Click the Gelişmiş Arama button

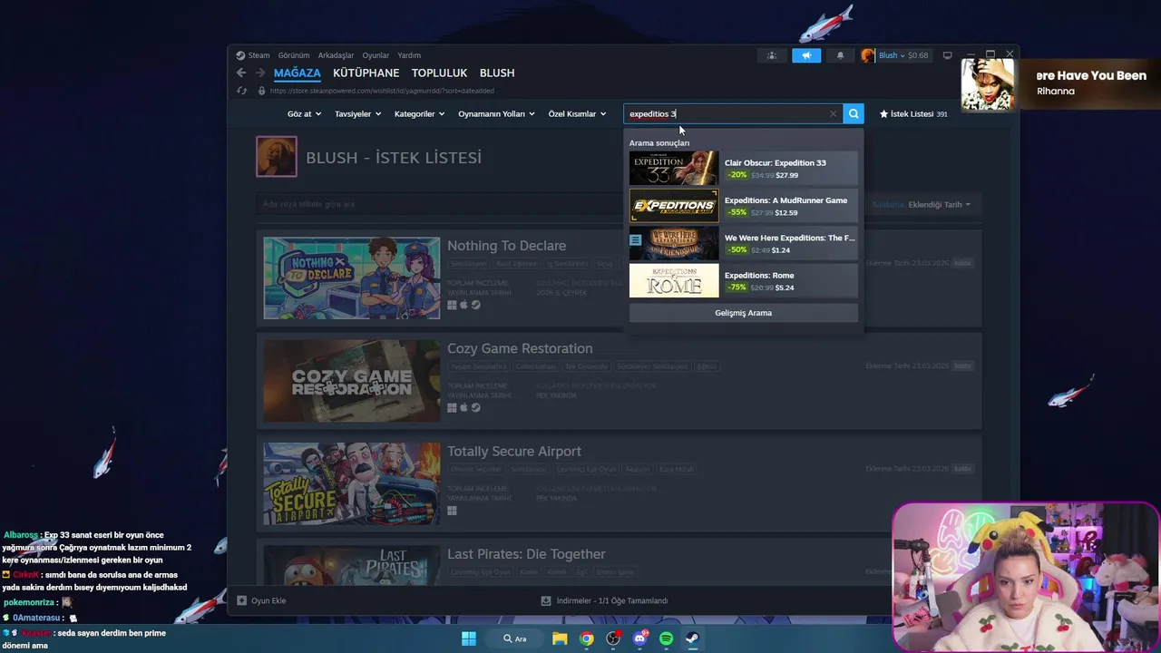point(743,313)
